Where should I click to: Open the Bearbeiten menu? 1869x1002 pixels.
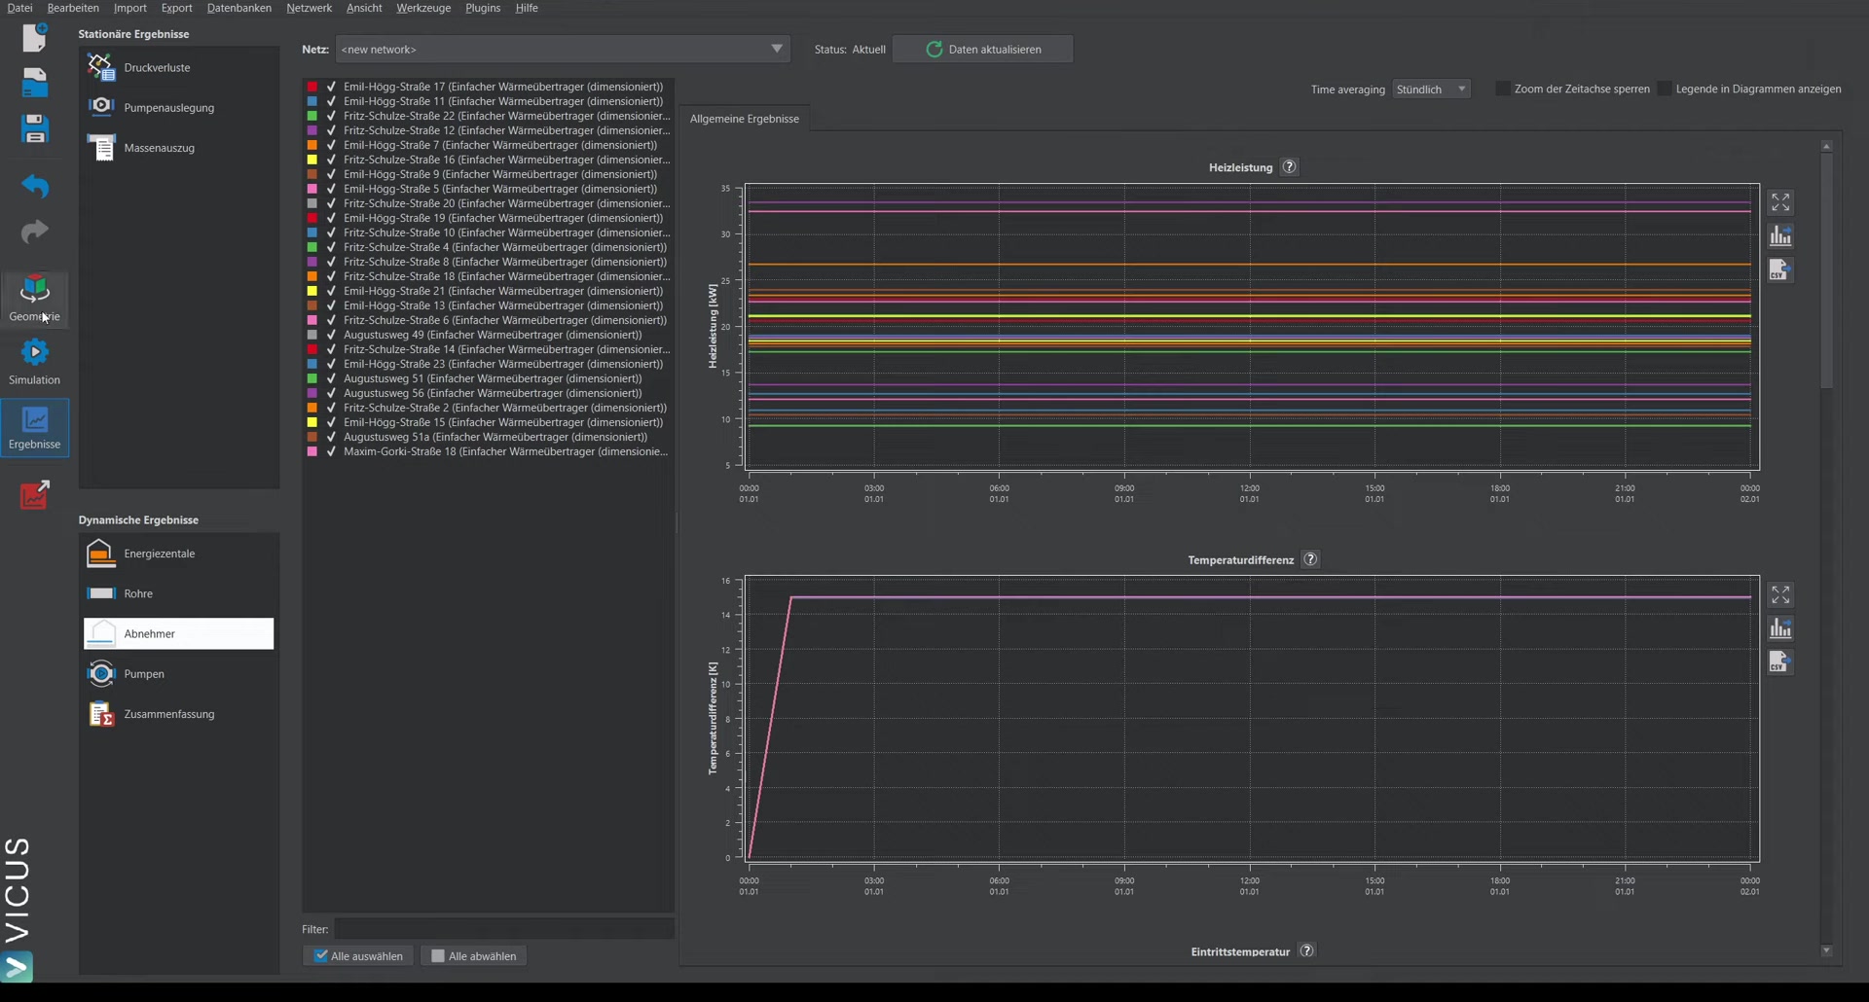pyautogui.click(x=73, y=8)
